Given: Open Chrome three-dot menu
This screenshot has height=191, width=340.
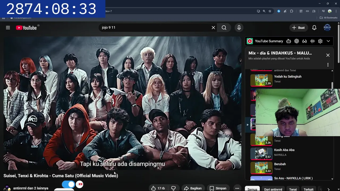Looking at the screenshot, I should pos(335,11).
